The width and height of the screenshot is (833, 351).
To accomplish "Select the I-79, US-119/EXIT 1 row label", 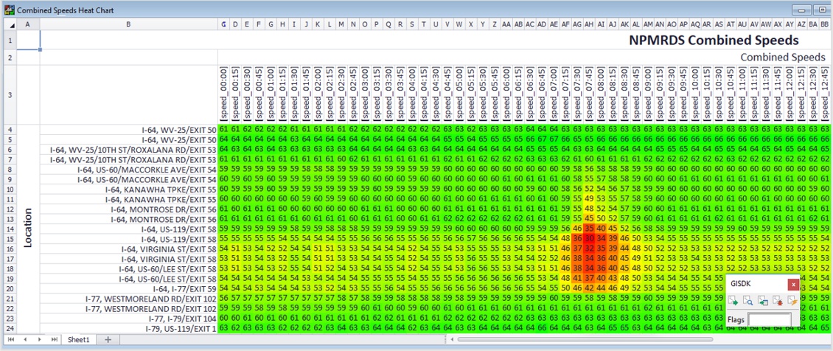I will pos(128,329).
